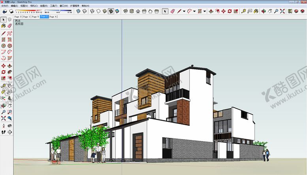The image size is (307, 175).
Task: Click Zoom Extents in top toolbar
Action: point(282,11)
